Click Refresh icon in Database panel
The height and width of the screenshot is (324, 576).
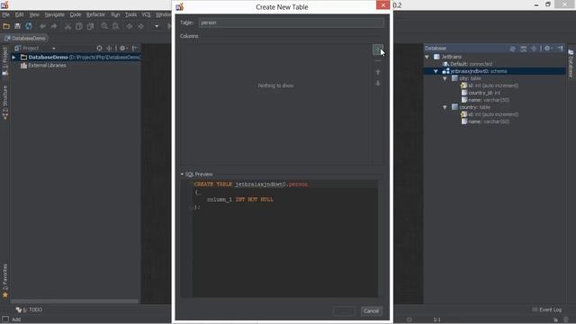[512, 48]
